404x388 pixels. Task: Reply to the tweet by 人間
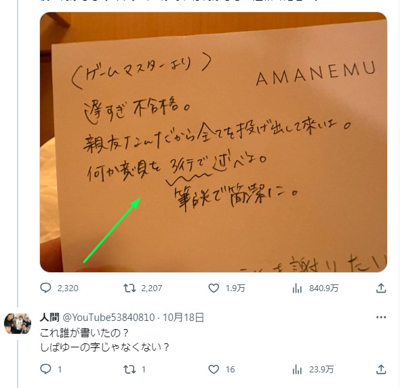(x=45, y=369)
